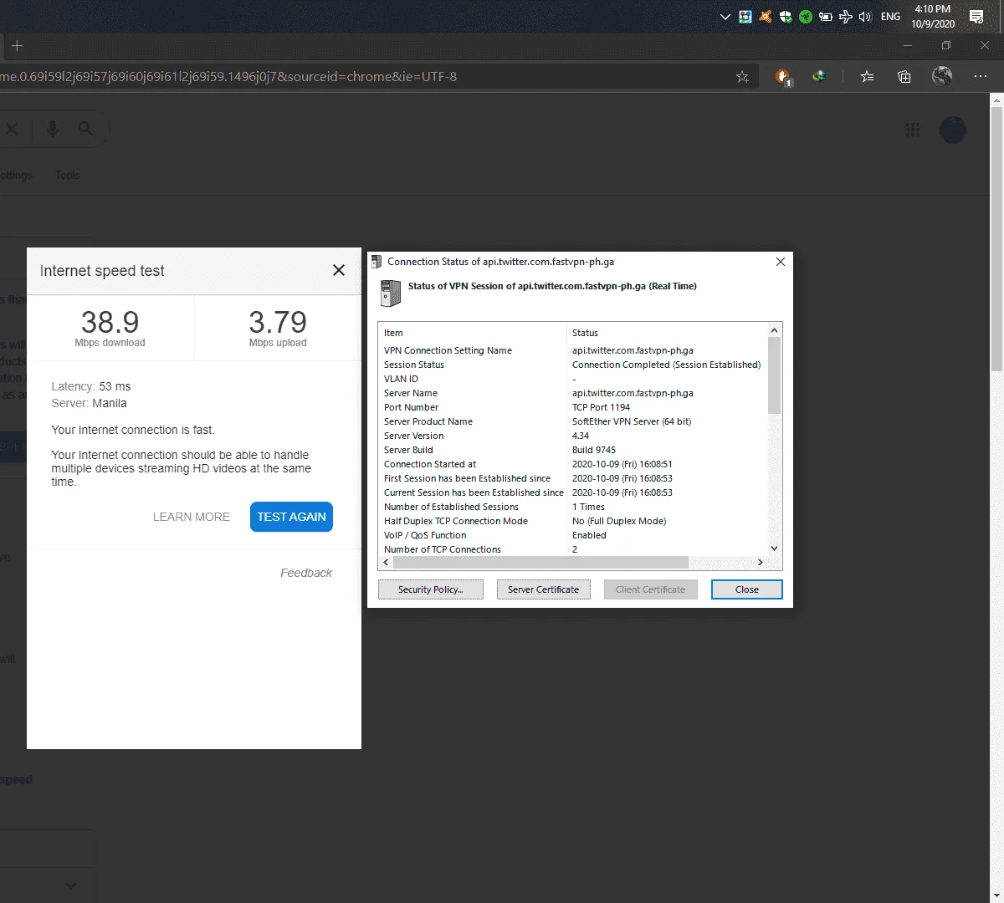Select the VLAN ID row

point(573,379)
